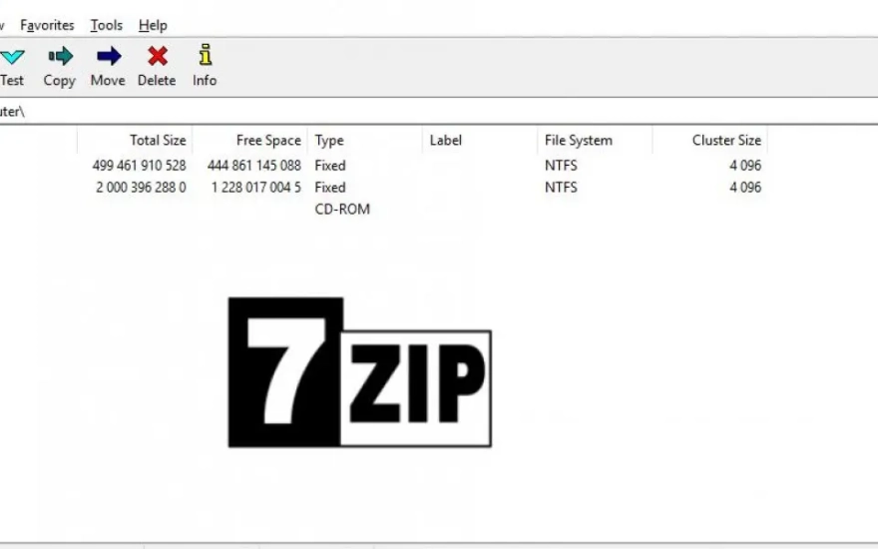Select the CD-ROM drive row
Image resolution: width=878 pixels, height=549 pixels.
point(342,210)
